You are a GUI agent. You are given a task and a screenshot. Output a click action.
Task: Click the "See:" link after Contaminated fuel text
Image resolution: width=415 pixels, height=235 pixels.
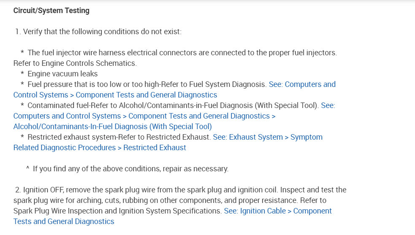[x=328, y=105]
